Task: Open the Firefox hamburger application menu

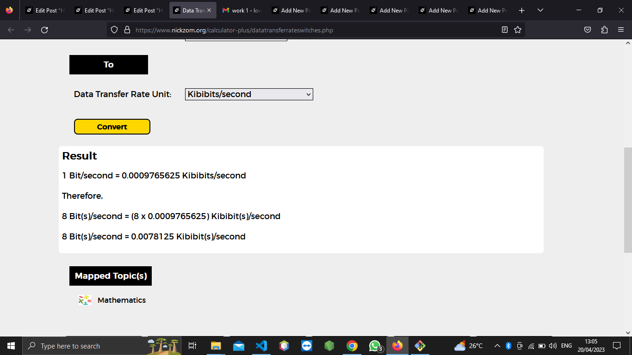Action: (621, 30)
